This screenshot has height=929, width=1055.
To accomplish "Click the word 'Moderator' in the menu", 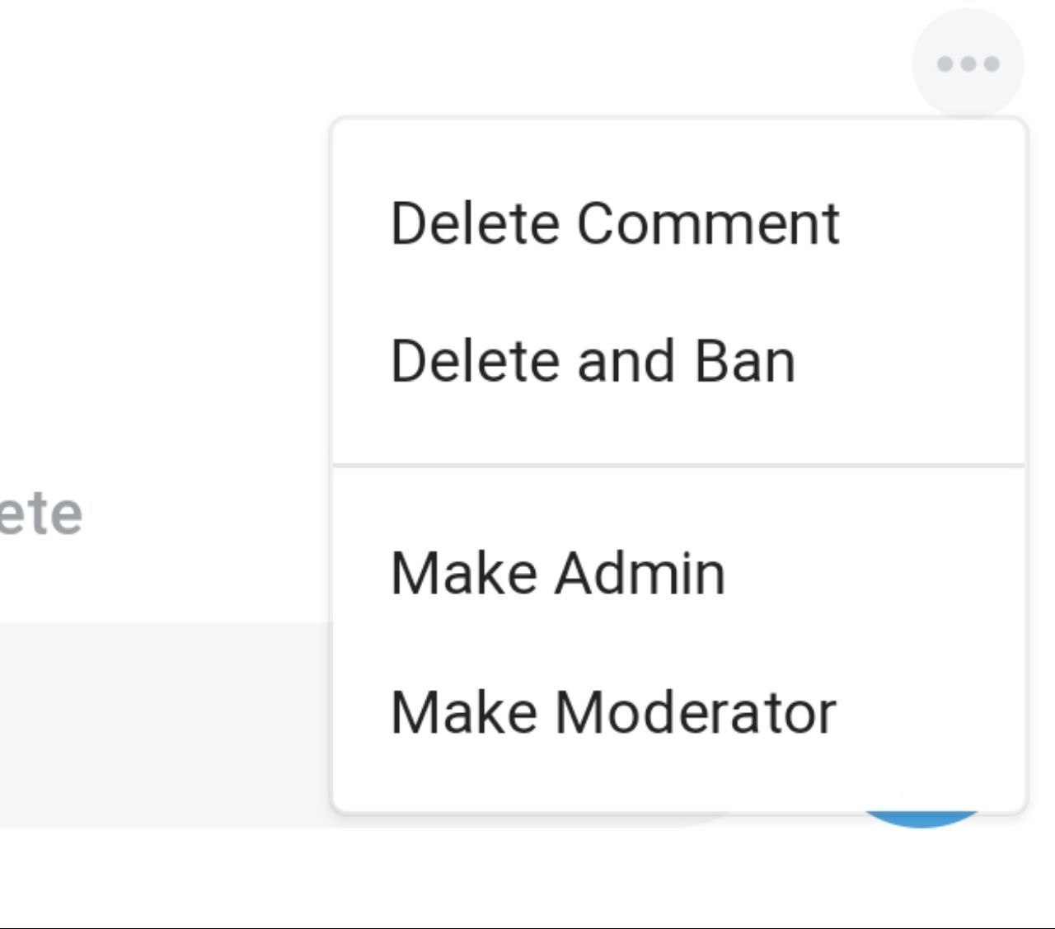I will point(696,712).
